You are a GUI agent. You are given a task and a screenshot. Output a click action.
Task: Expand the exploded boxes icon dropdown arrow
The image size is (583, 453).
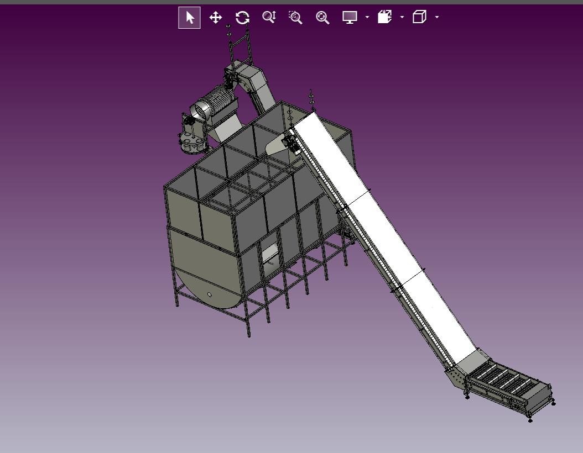click(x=402, y=17)
